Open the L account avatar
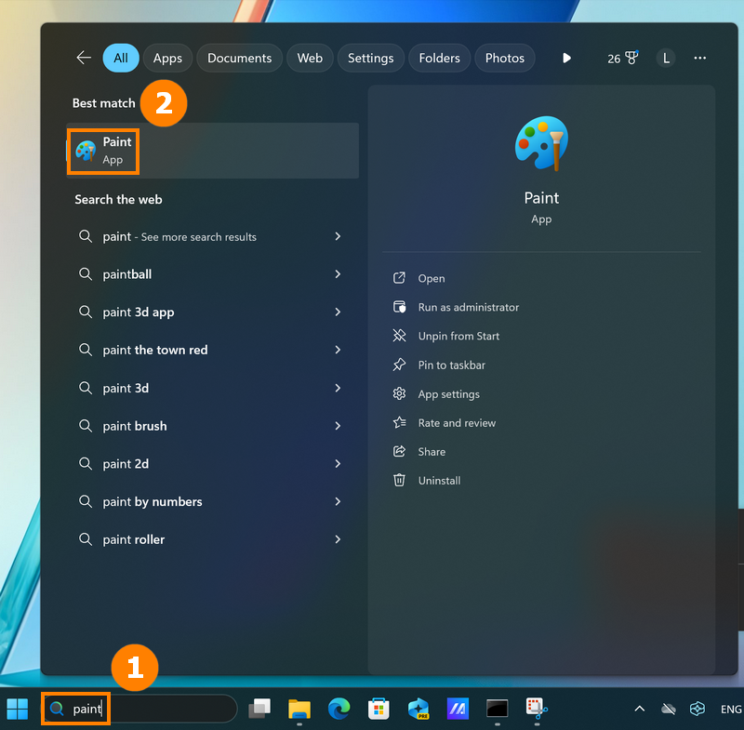Screen dimensions: 744x730 pos(666,58)
